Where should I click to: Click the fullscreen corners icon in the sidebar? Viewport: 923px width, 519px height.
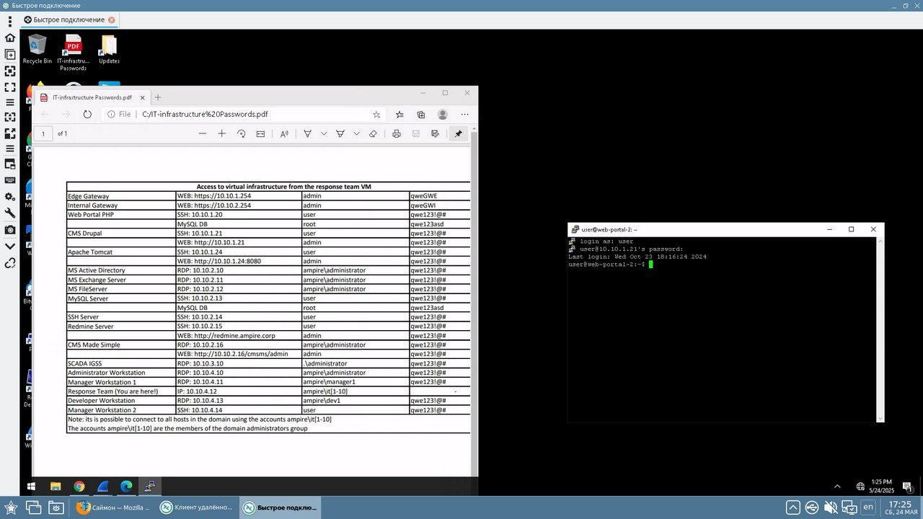pos(10,86)
